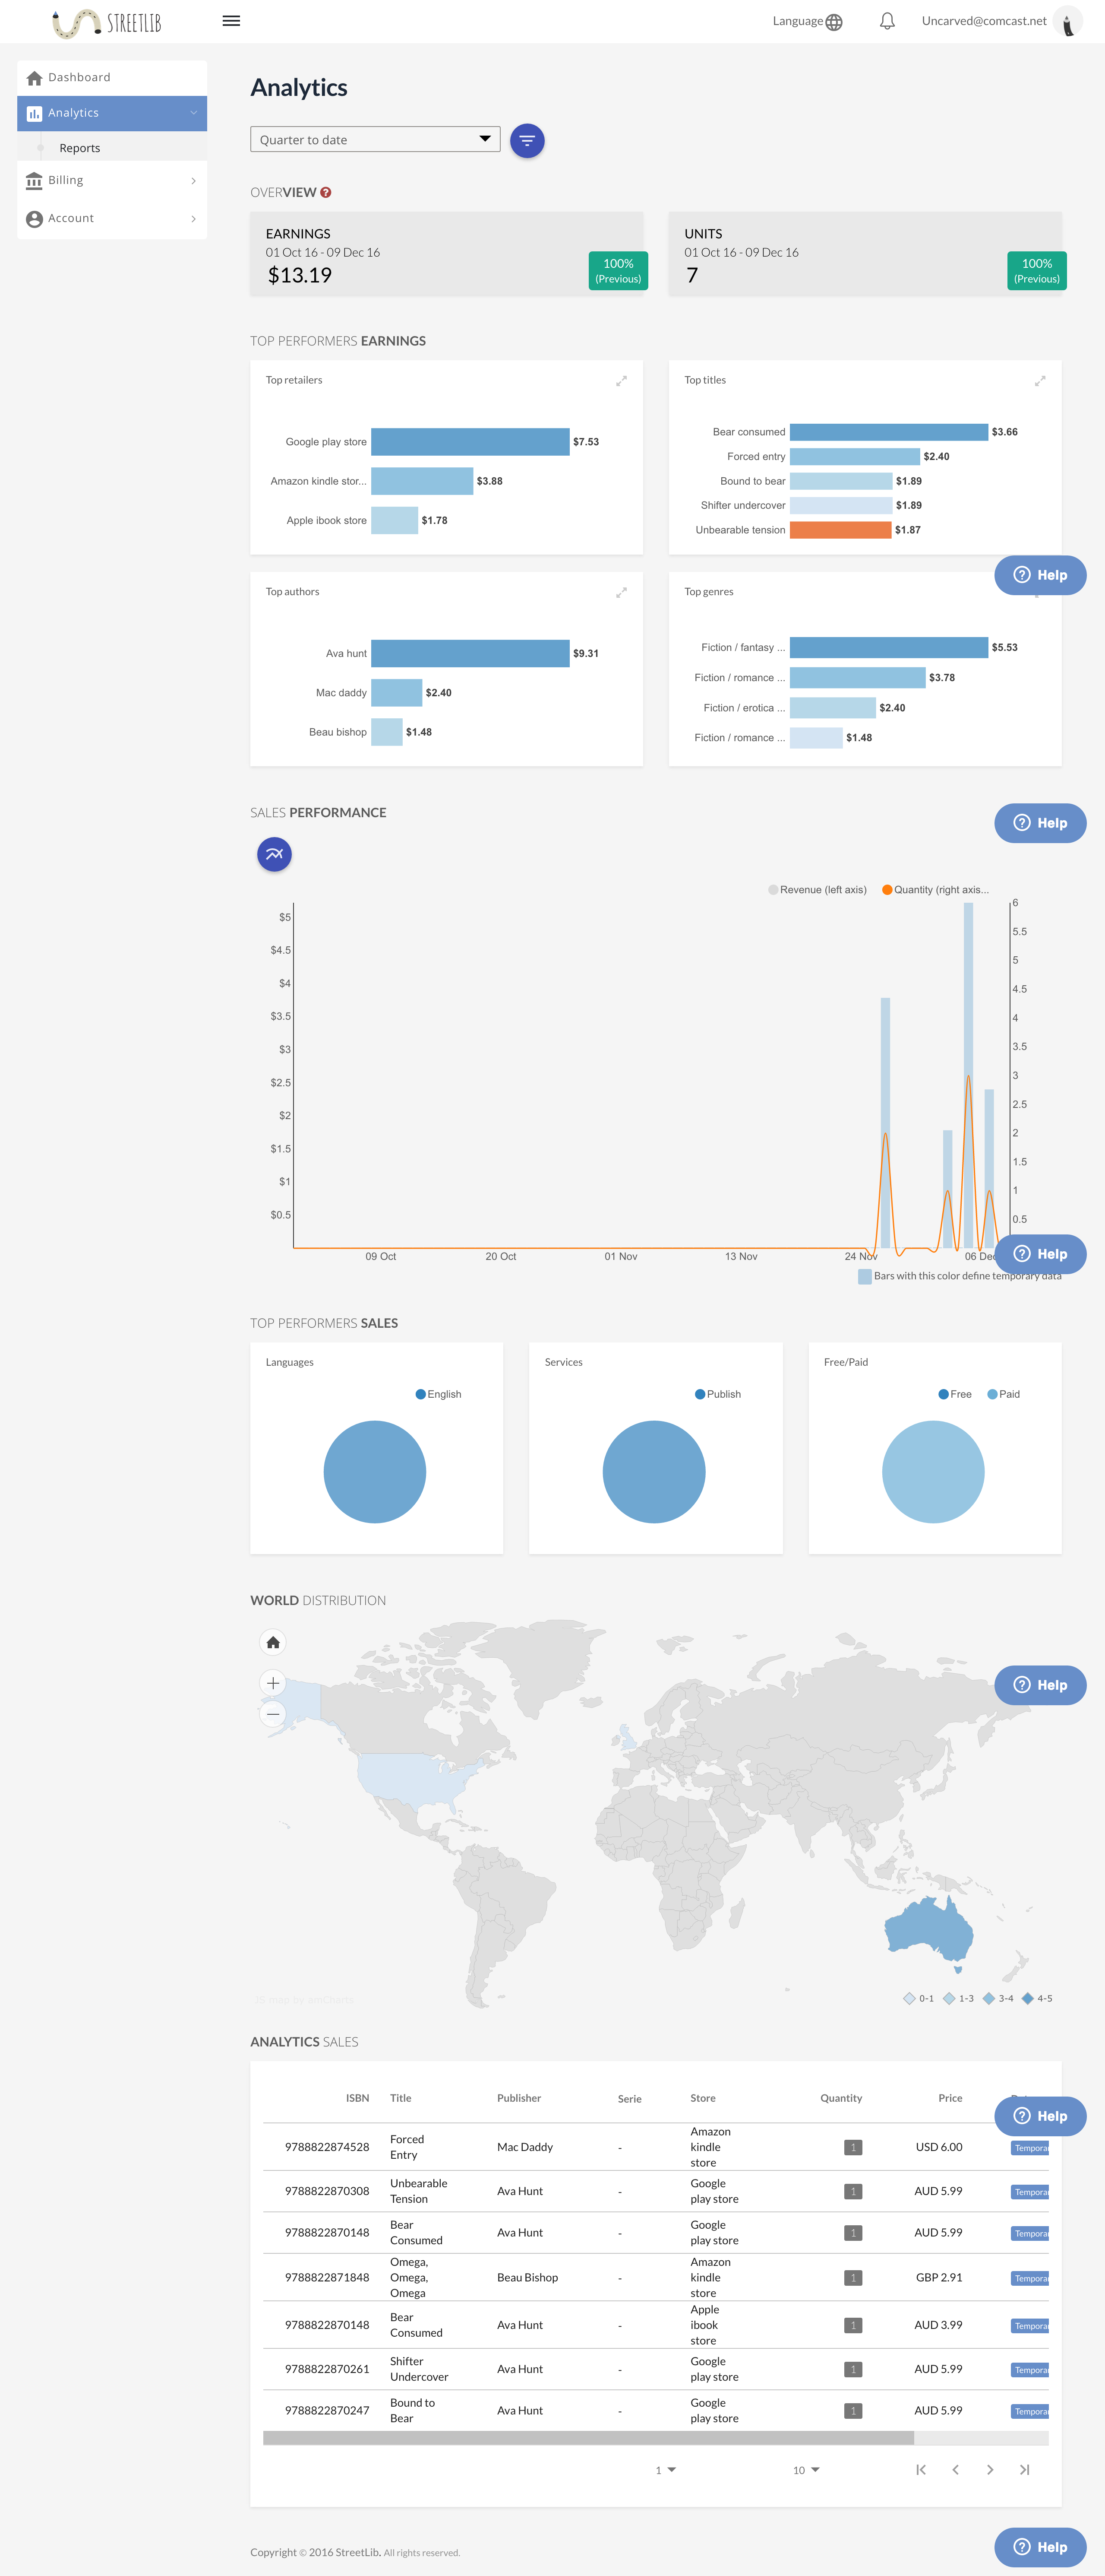Click the quantity badge in Shifter Undercover row
This screenshot has width=1105, height=2576.
853,2369
